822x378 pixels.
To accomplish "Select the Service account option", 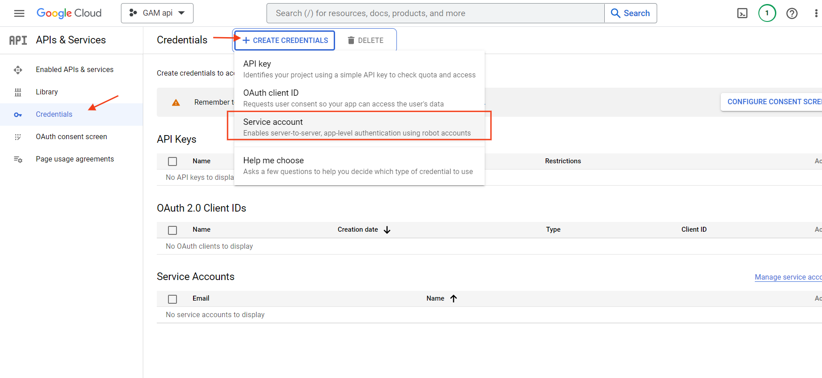I will [359, 127].
